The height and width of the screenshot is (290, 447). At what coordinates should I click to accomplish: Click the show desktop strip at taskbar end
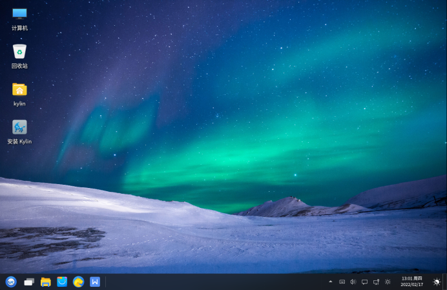(444, 282)
